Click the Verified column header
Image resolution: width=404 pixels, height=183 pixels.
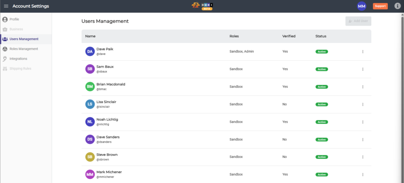pyautogui.click(x=289, y=36)
